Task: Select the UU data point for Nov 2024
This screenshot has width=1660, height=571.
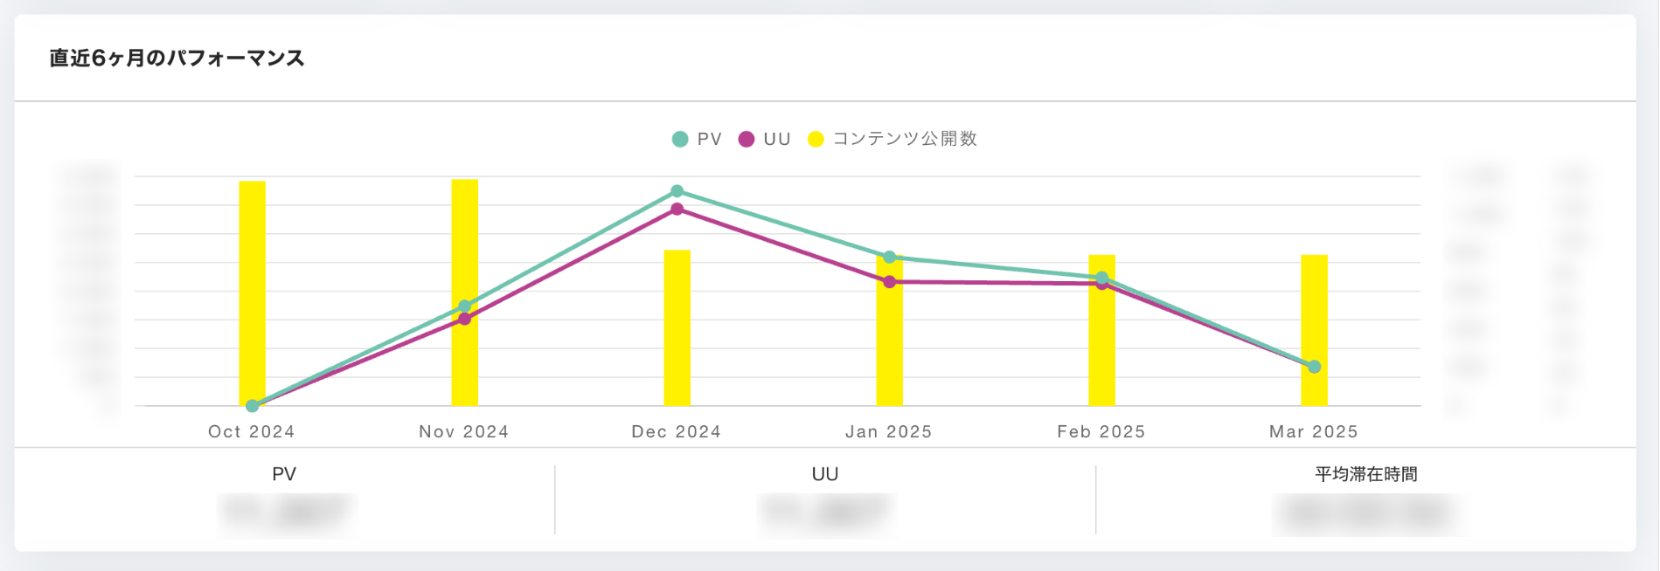Action: 465,320
